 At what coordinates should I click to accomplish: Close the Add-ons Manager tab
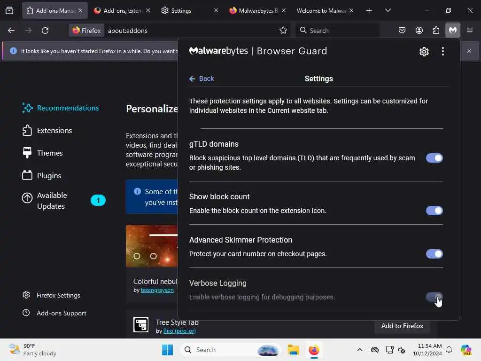pyautogui.click(x=80, y=10)
